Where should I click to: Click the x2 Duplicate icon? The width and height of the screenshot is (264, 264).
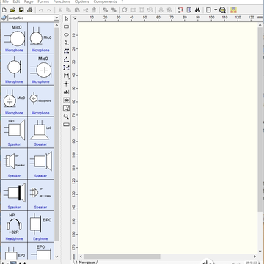click(x=85, y=10)
